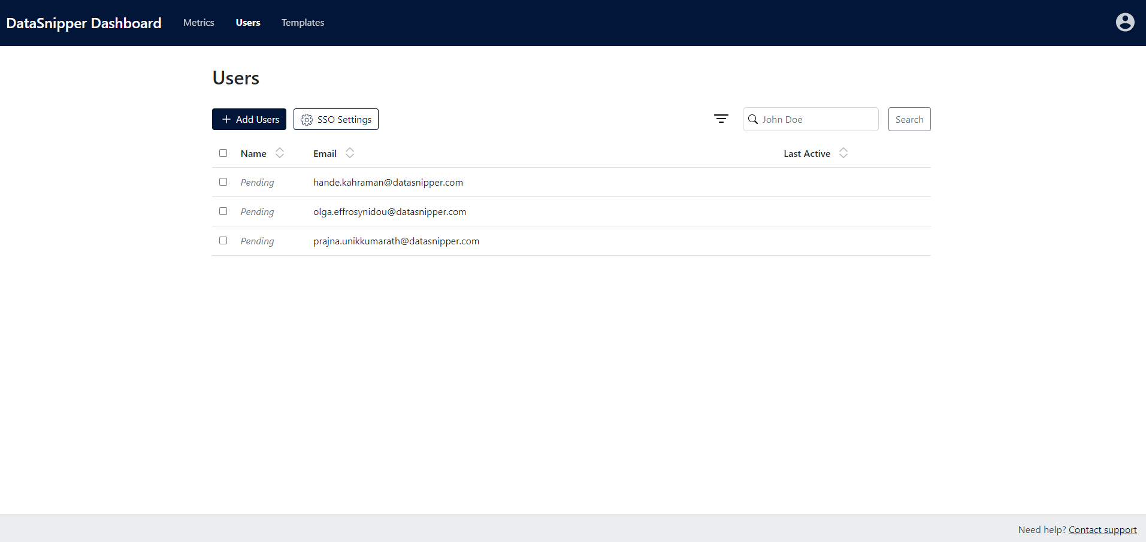The width and height of the screenshot is (1146, 542).
Task: Sort the table by the Email column arrows
Action: coord(350,153)
